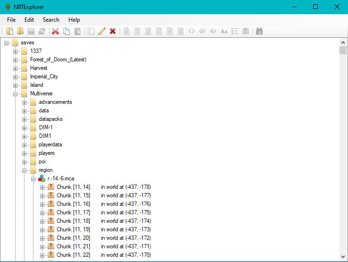Expand the advancements folder node

pos(24,102)
